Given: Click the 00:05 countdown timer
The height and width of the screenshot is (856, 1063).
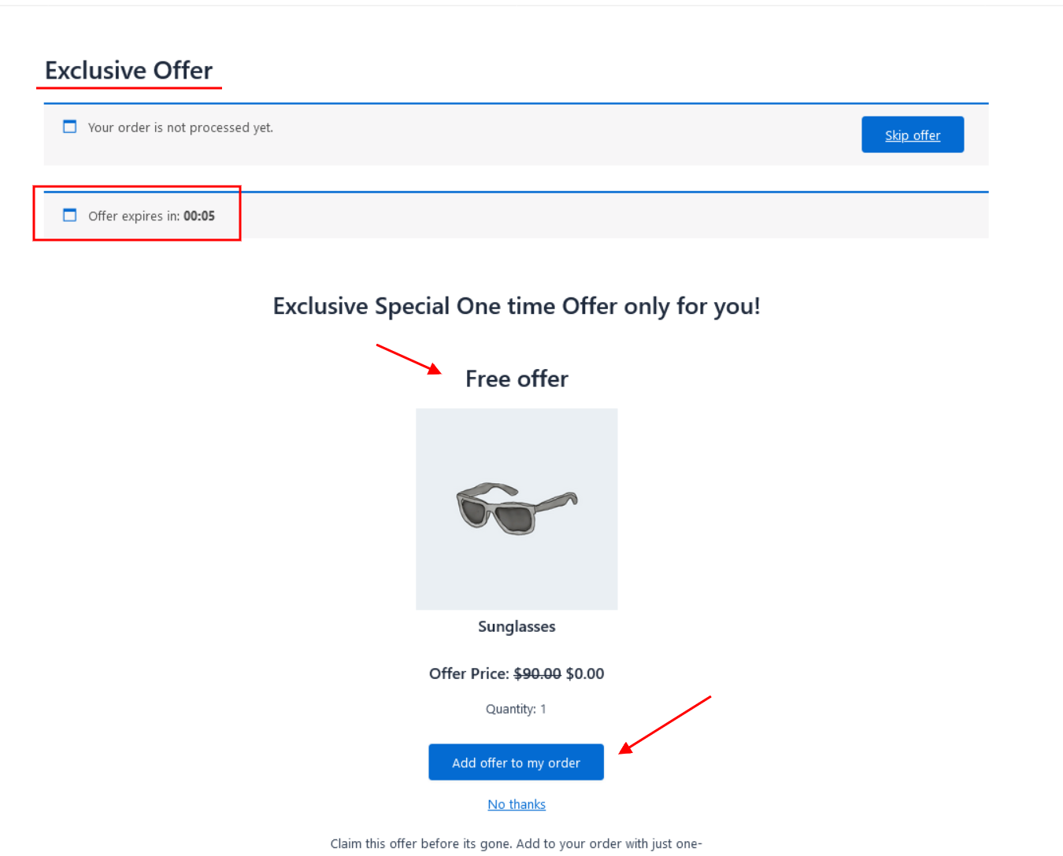Looking at the screenshot, I should pos(199,216).
